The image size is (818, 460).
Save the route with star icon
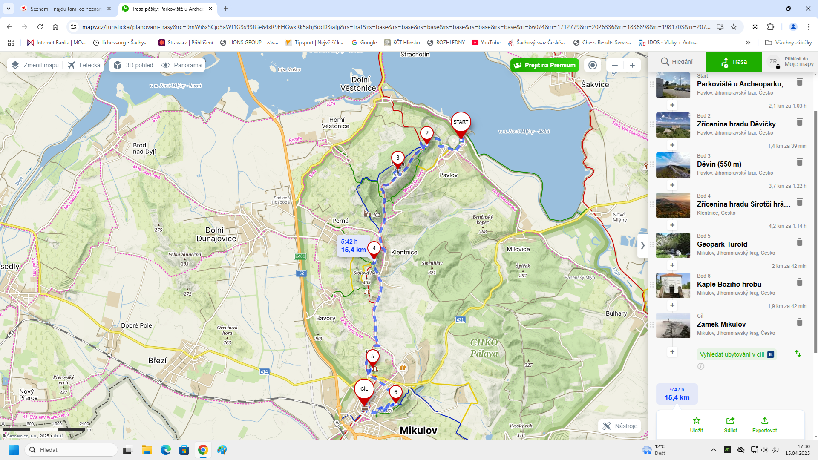coord(697,425)
